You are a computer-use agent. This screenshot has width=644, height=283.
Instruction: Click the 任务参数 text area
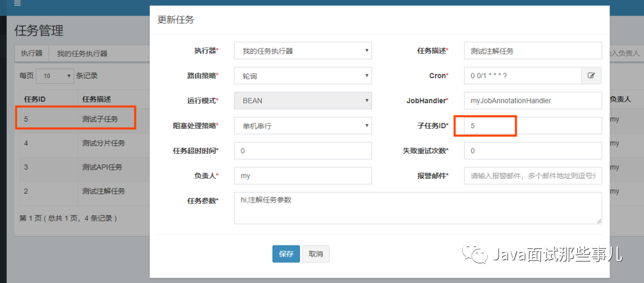tap(417, 208)
